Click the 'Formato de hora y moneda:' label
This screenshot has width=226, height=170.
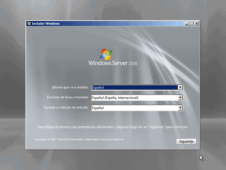(x=68, y=97)
